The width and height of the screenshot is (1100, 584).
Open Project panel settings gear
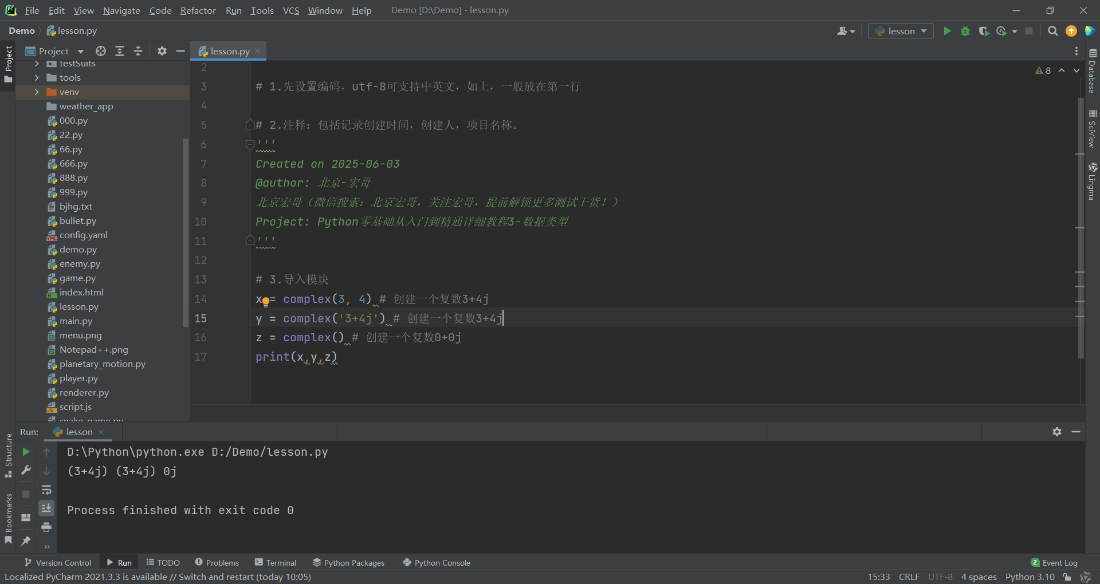[x=162, y=51]
